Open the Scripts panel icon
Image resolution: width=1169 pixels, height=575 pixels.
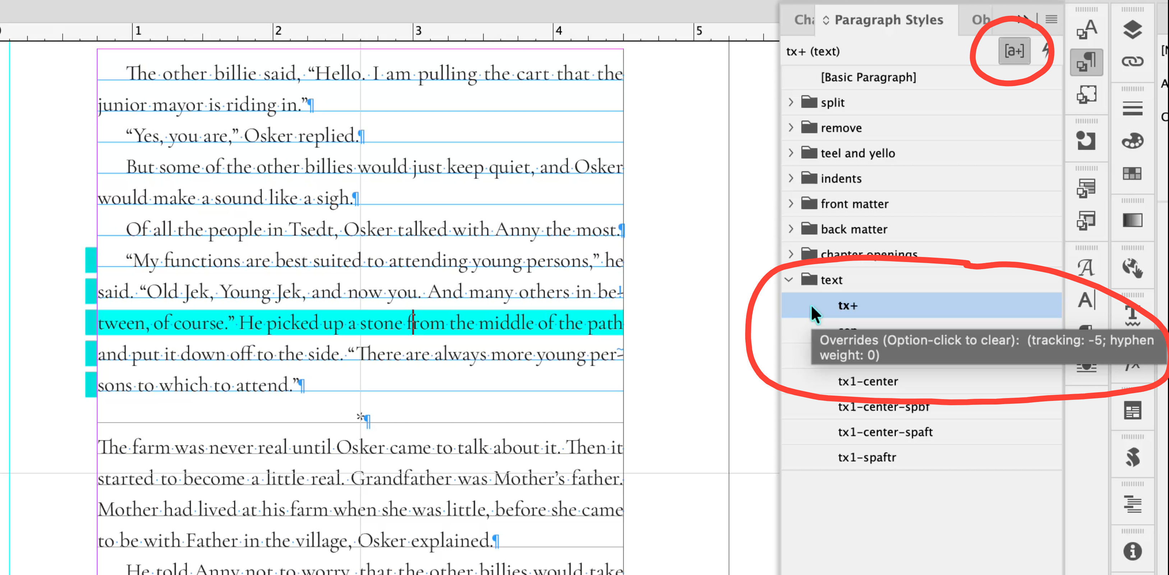click(1133, 457)
